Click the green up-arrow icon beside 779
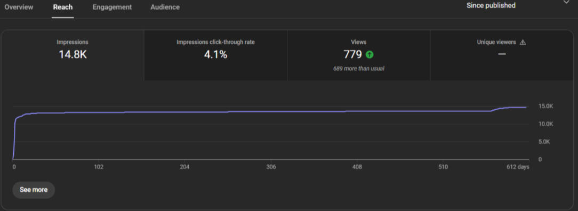 coord(370,54)
